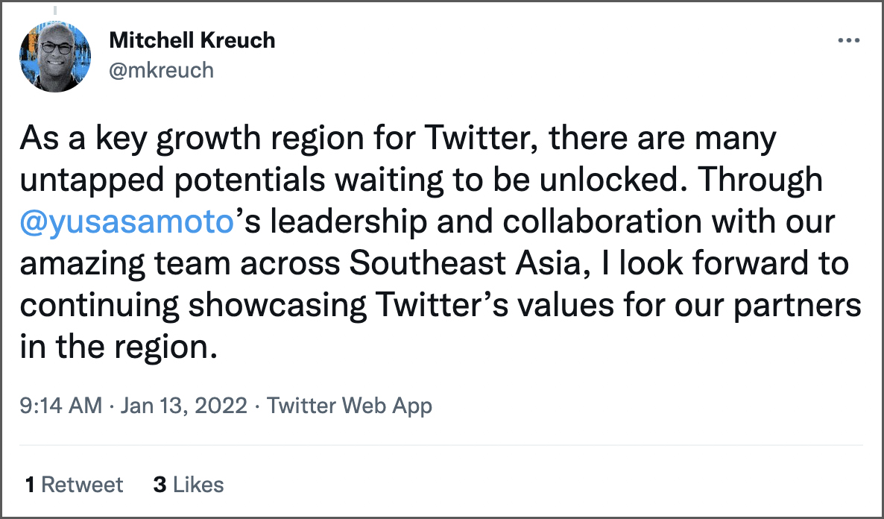Open the tweet's three-dot more options
This screenshot has width=884, height=519.
[849, 41]
